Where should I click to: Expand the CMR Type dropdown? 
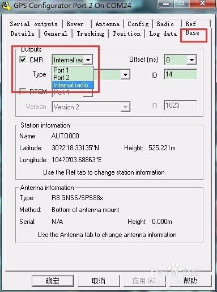(x=125, y=74)
